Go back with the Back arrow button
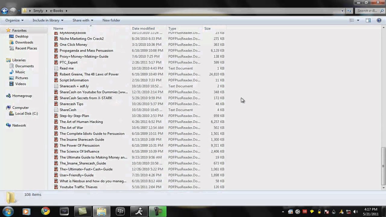Image resolution: width=386 pixels, height=217 pixels. point(5,11)
